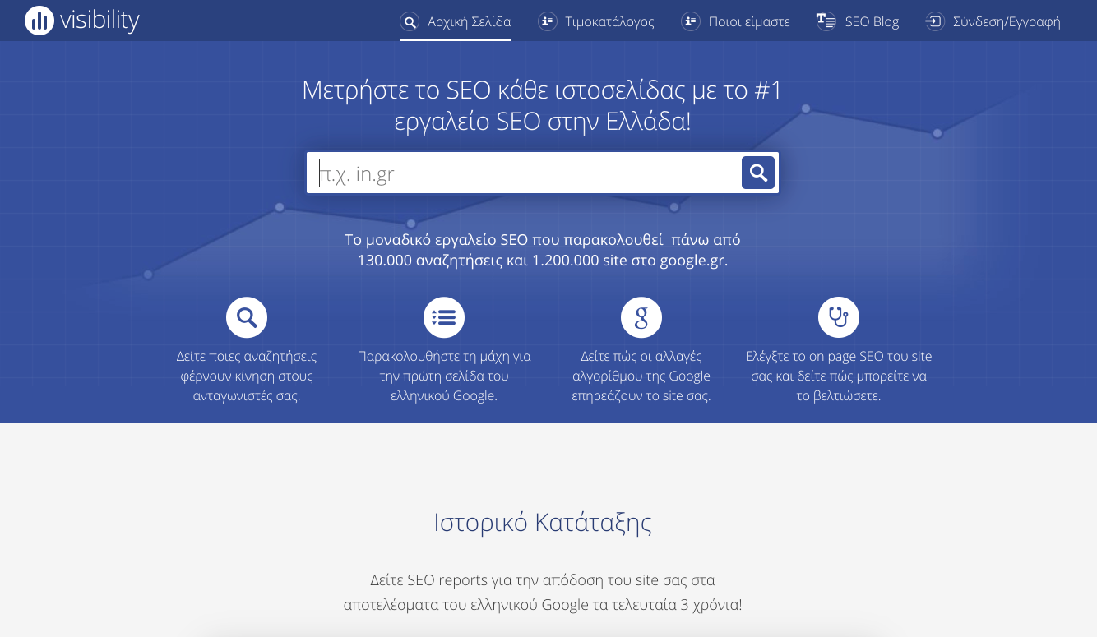
Task: Click the visibility brand name text
Action: click(x=100, y=20)
